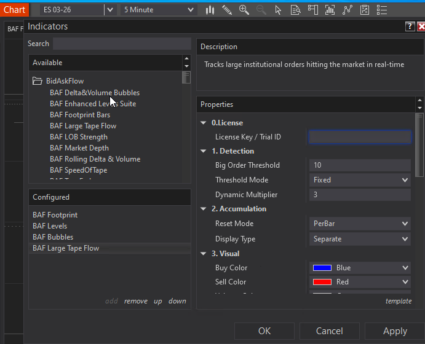Open the data box document search icon
425x344 pixels.
pos(295,10)
